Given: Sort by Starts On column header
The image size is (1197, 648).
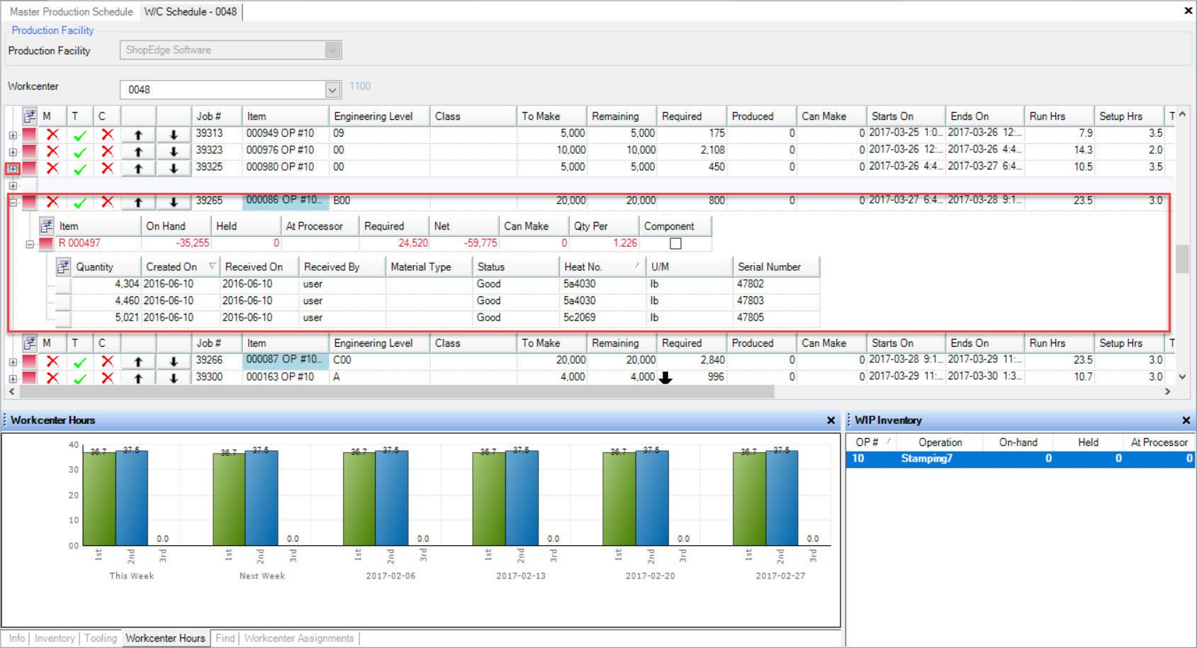Looking at the screenshot, I should point(906,116).
